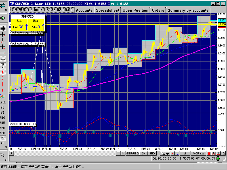Click the MCRates button
This screenshot has height=170, width=227.
pos(198,153)
